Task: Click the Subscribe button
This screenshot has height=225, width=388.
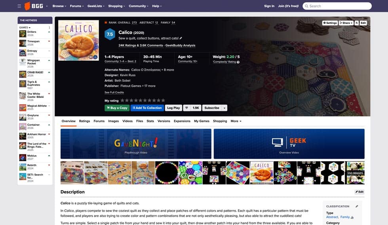Action: point(212,108)
